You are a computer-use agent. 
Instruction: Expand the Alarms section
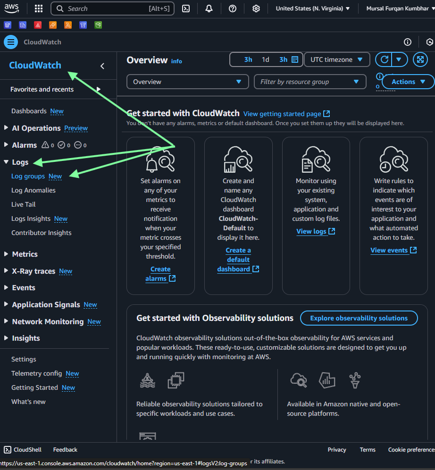(6, 145)
